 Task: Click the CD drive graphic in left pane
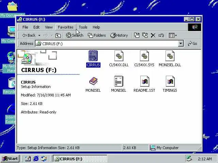pyautogui.click(x=27, y=58)
